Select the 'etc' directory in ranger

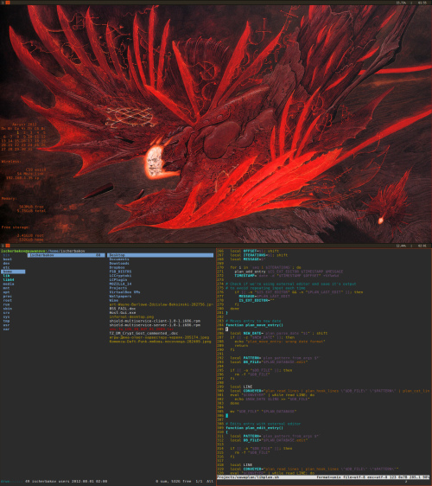pos(6,267)
